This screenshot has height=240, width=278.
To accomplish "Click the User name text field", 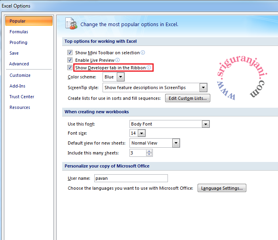I will [131, 178].
